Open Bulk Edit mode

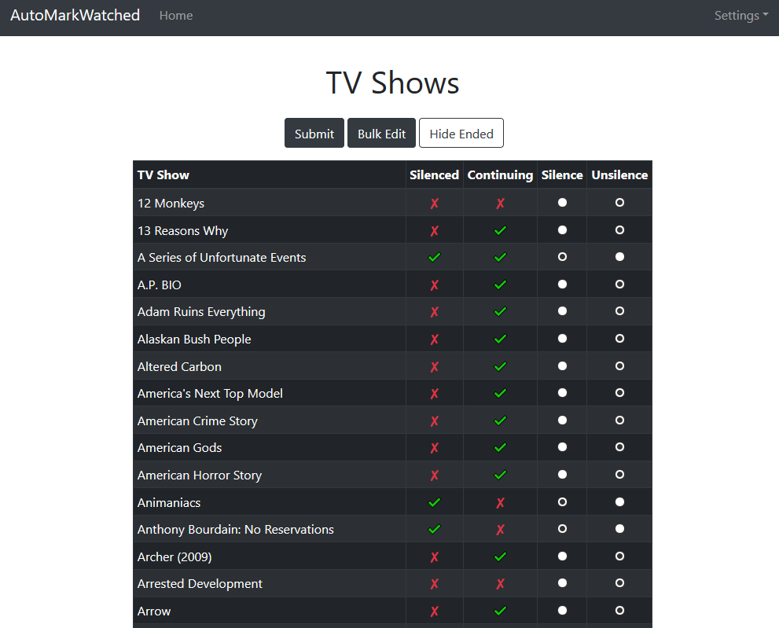click(x=381, y=133)
